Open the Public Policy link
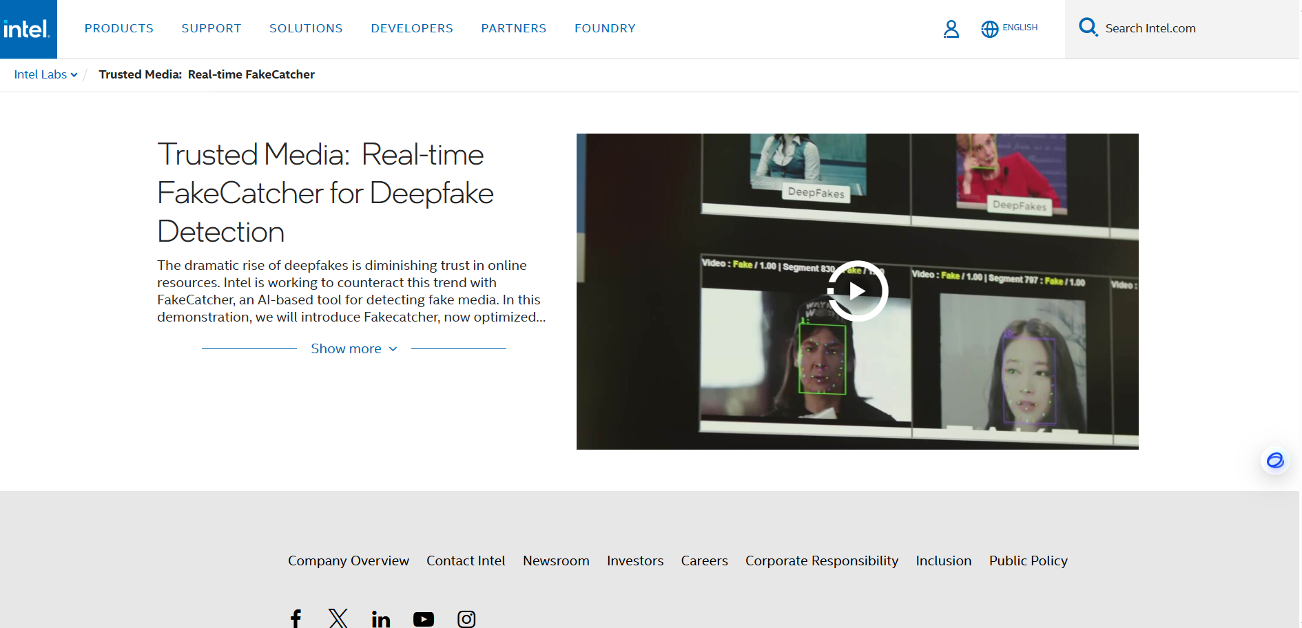 1029,561
